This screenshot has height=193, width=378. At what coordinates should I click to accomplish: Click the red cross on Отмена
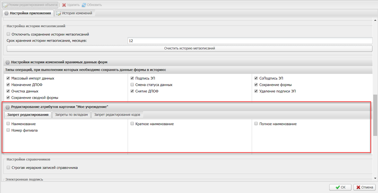coord(358,187)
